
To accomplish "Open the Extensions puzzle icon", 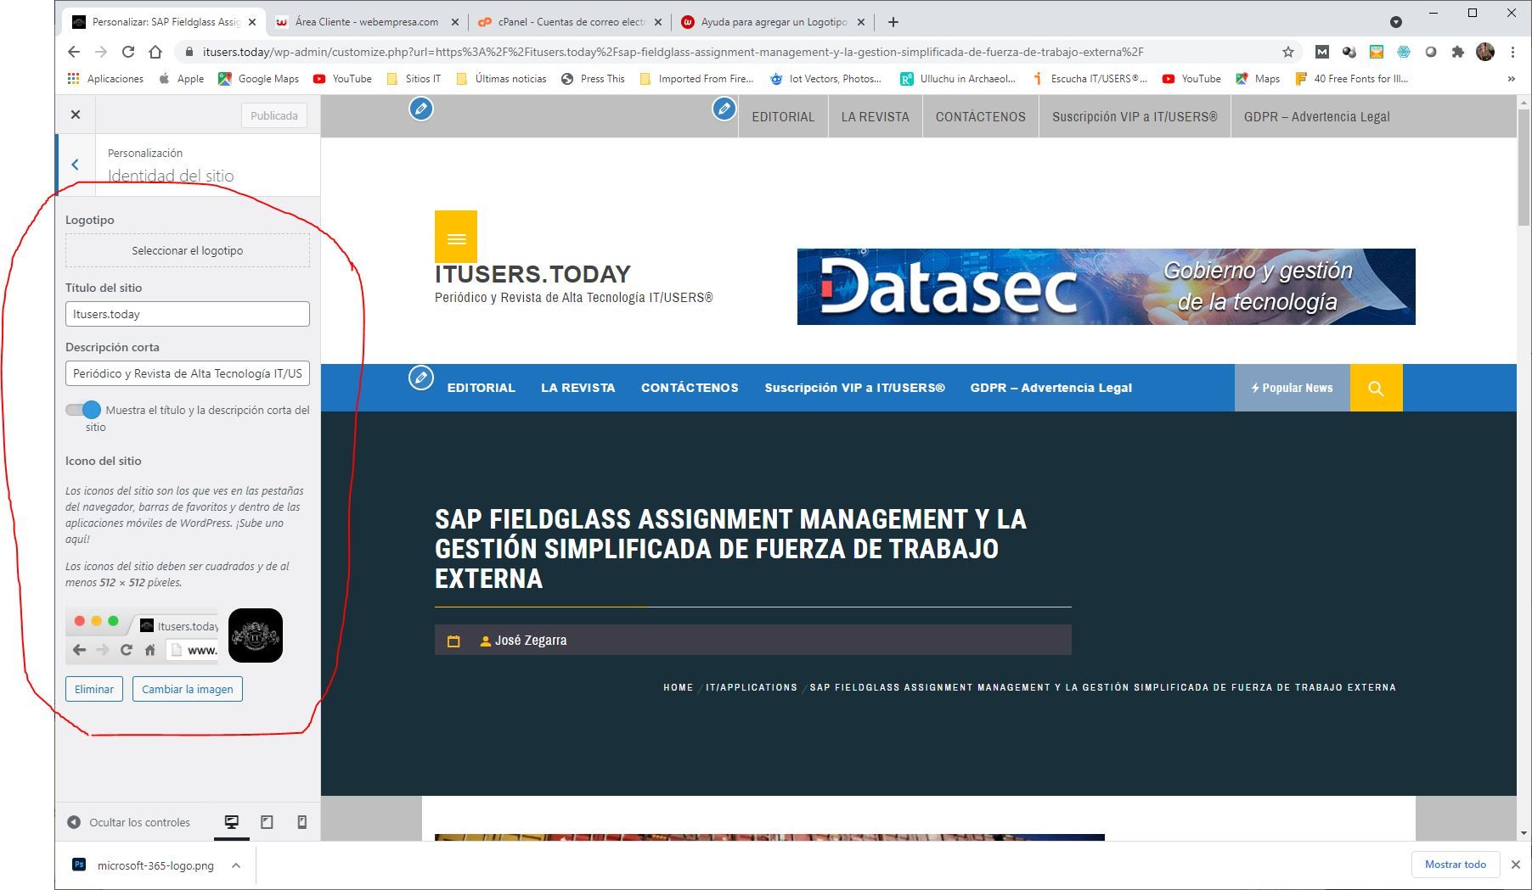I will (1458, 52).
